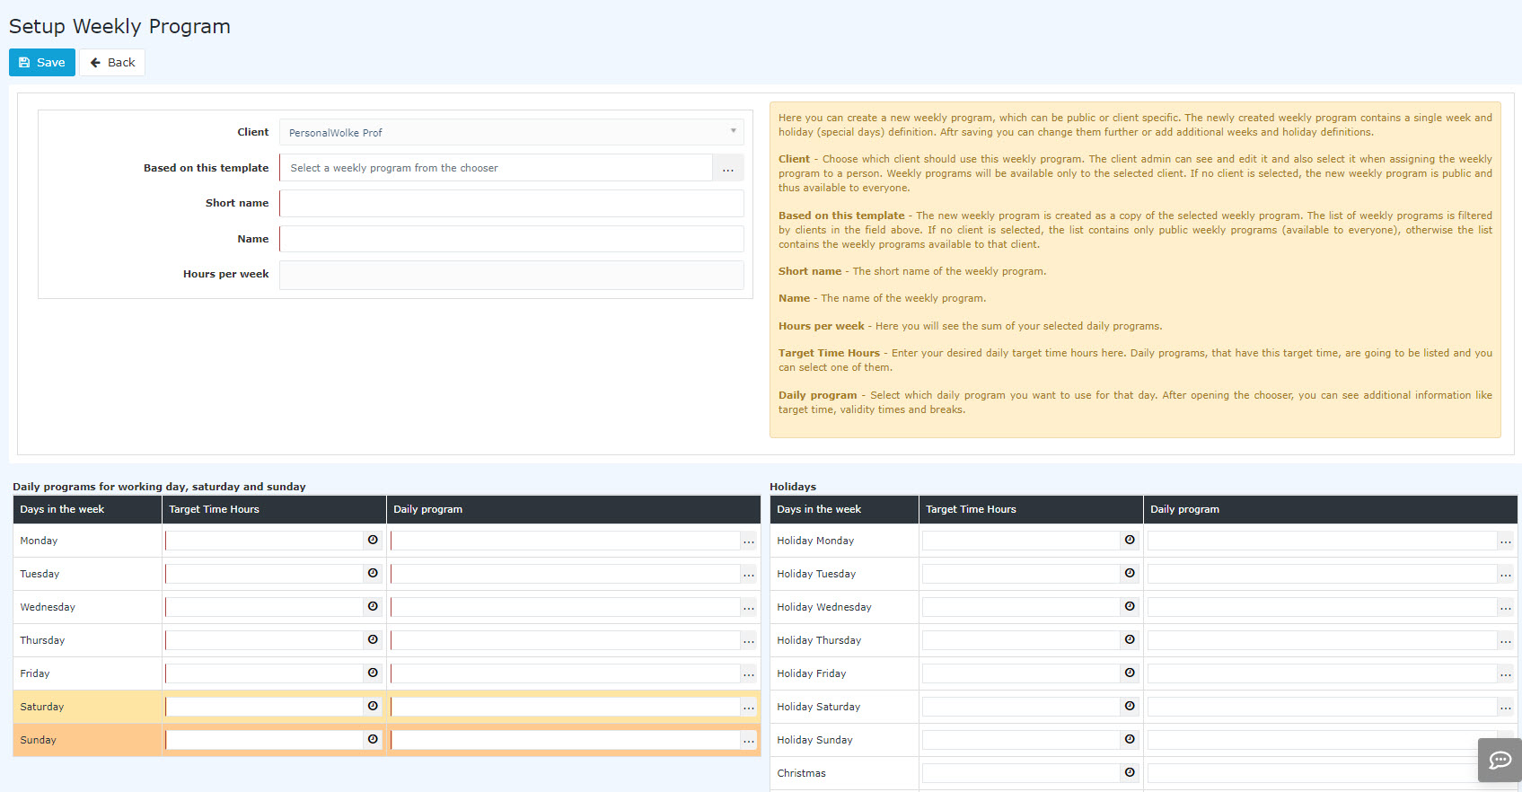Click Friday Daily program field
1522x792 pixels.
coord(566,673)
